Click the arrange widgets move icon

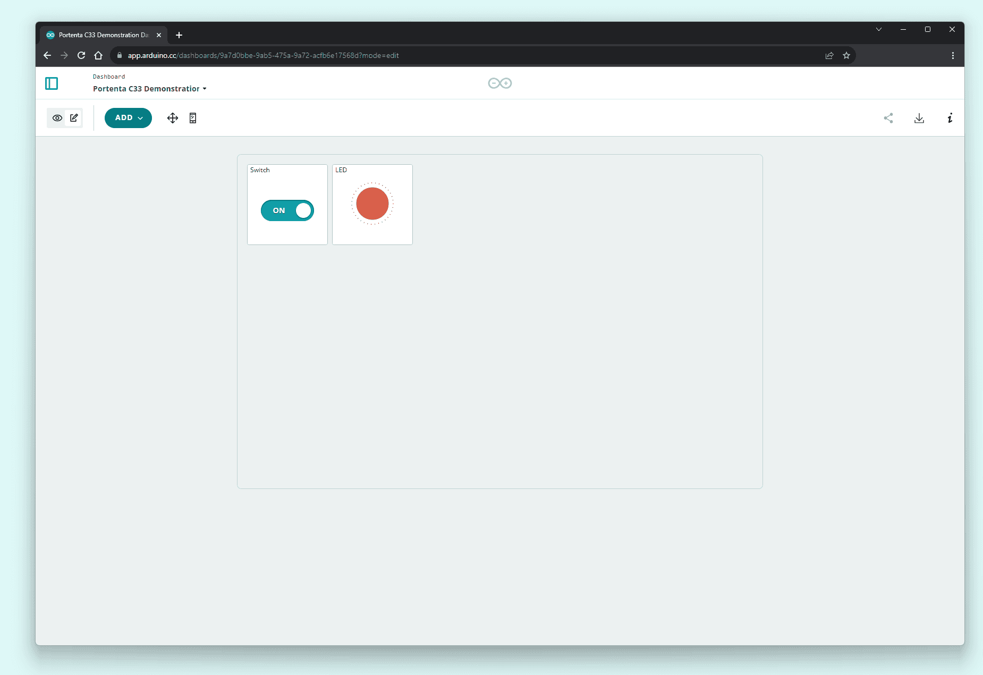(172, 118)
